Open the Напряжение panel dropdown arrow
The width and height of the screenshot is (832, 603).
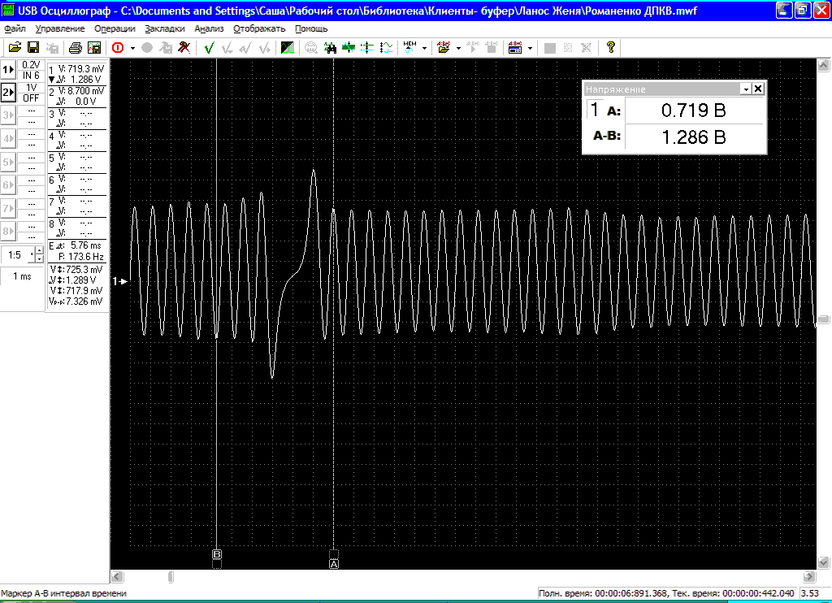(746, 89)
